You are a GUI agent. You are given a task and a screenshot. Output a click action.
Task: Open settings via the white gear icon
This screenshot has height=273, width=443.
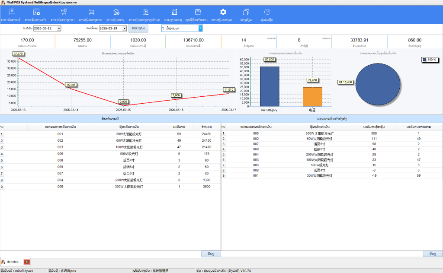tap(223, 12)
